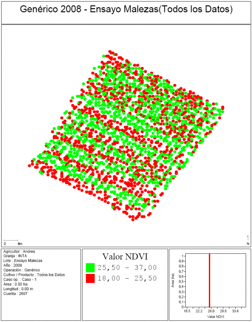
Task: Click the 'Operación : Genérico' info line
Action: click(22, 270)
